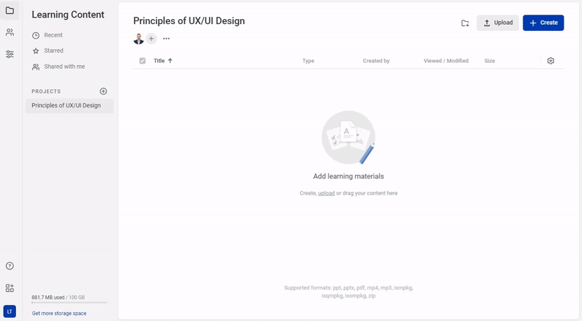Click the Title sort arrow

170,61
